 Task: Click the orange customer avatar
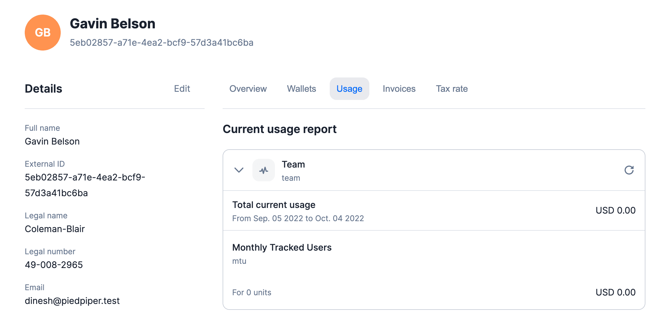pos(42,32)
